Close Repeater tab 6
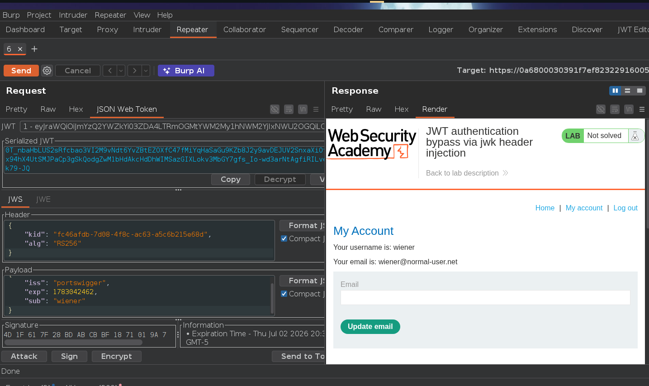The image size is (649, 386). pos(20,49)
